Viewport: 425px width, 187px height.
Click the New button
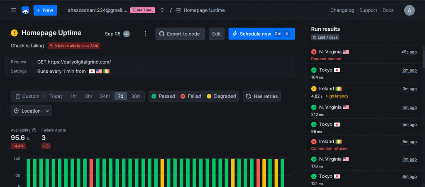tap(45, 10)
